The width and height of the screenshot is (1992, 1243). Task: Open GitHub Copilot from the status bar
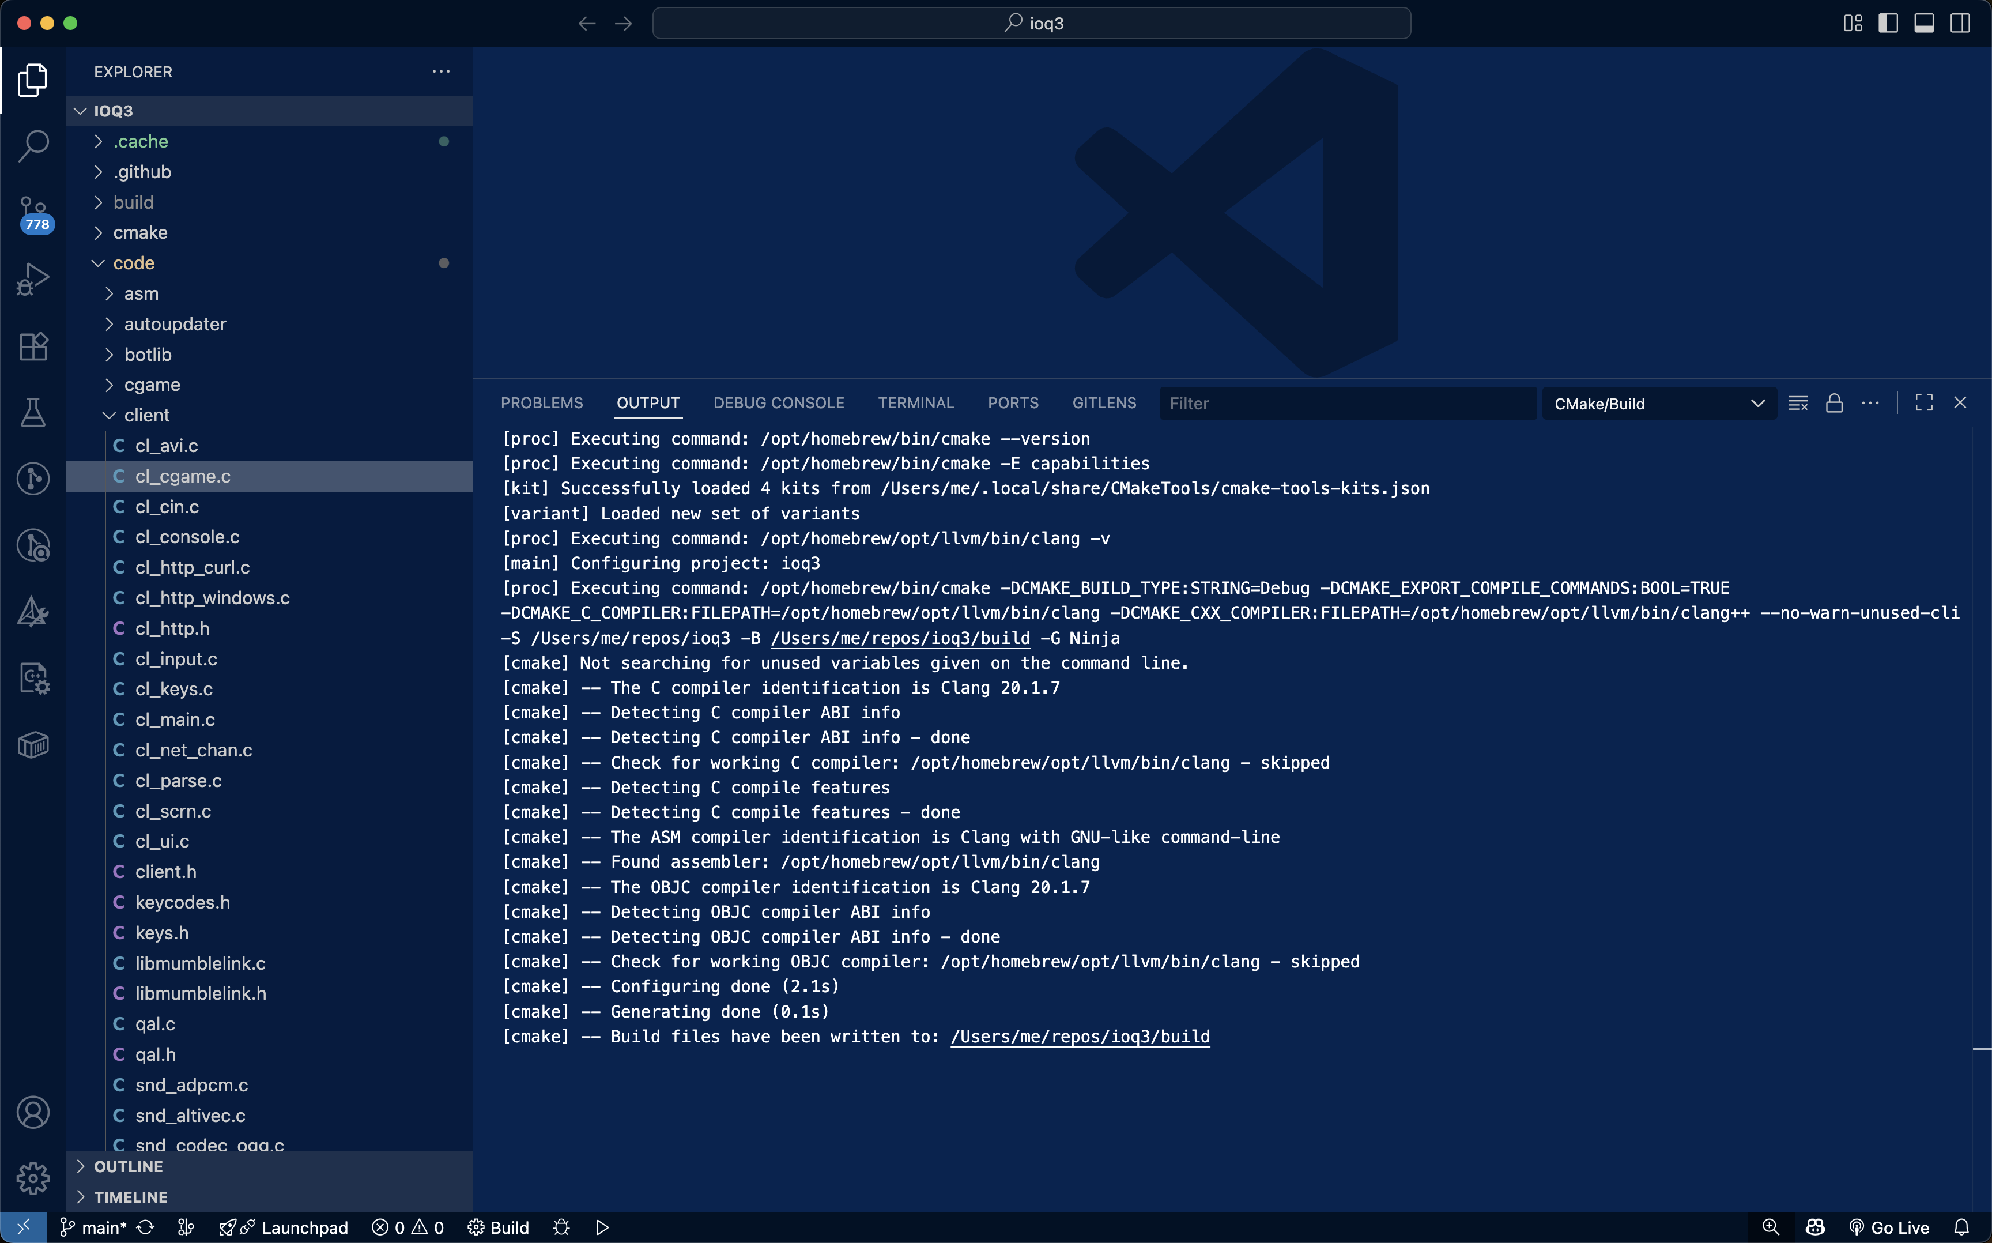[1814, 1226]
